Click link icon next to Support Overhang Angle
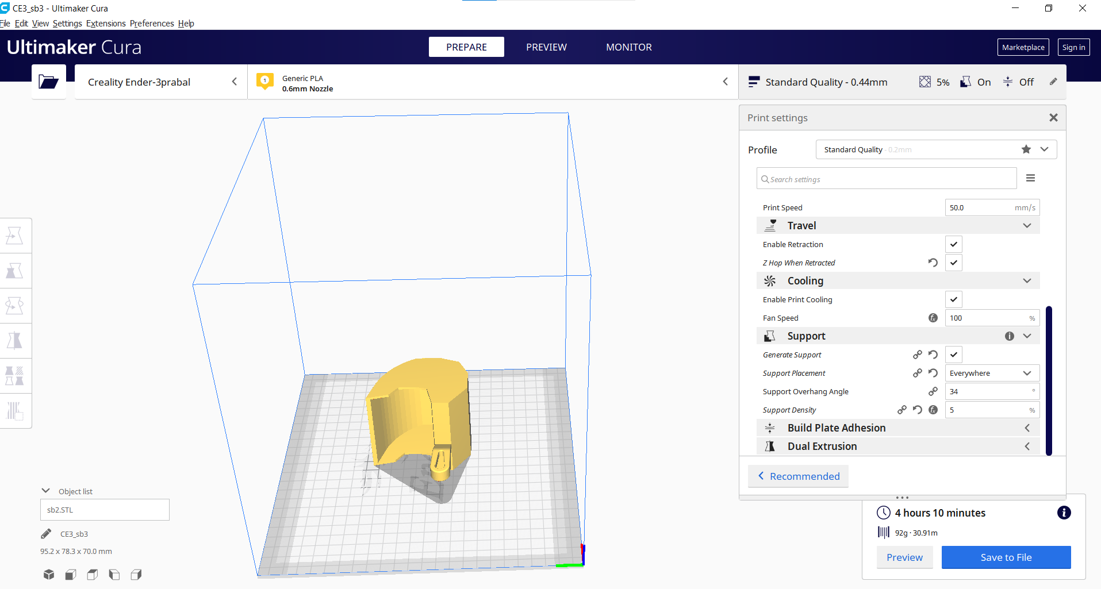1101x589 pixels. click(x=933, y=391)
